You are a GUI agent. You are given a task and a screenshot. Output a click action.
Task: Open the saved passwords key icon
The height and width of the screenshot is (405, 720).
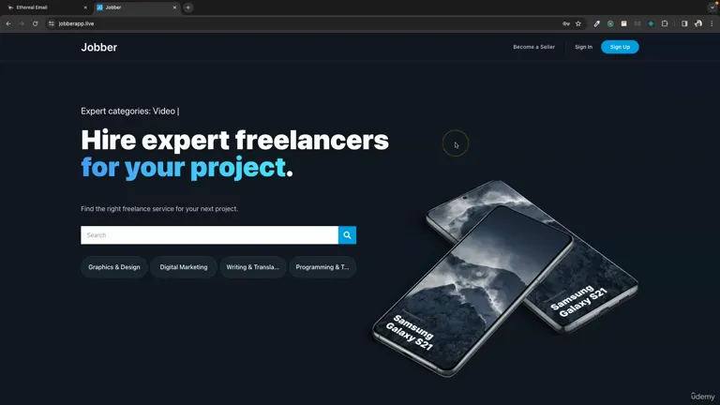566,23
